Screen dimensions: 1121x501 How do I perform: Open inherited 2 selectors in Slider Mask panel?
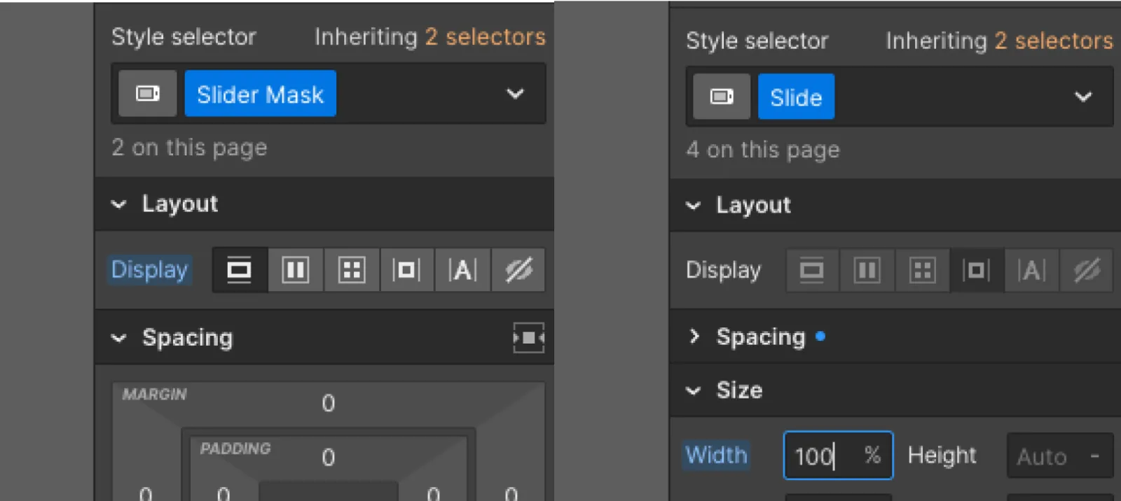(485, 36)
